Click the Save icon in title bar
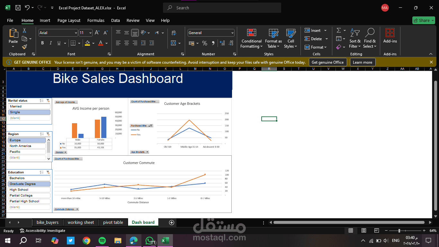Screen dimensions: 439x247 [x=18, y=8]
